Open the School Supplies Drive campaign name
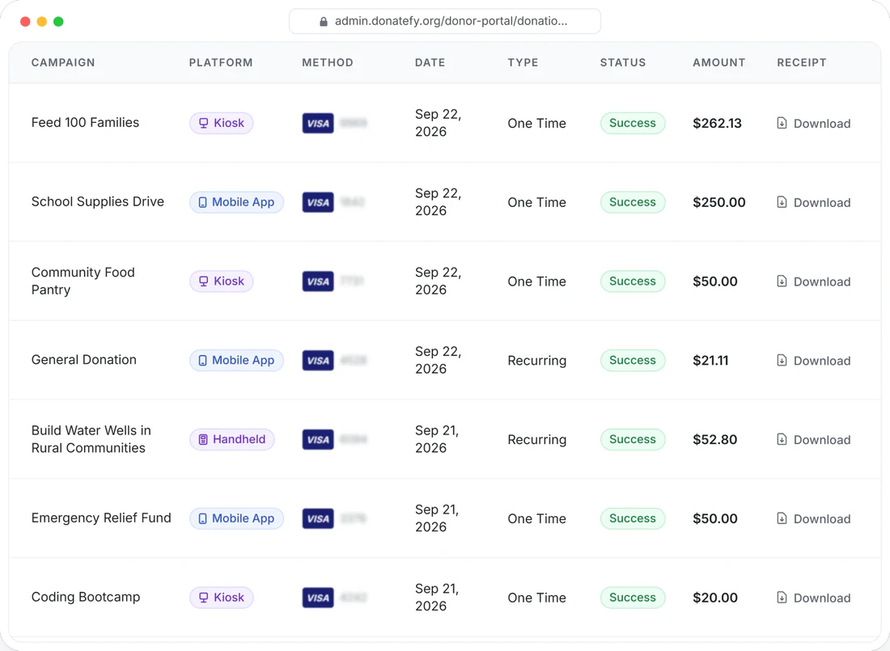 tap(98, 201)
